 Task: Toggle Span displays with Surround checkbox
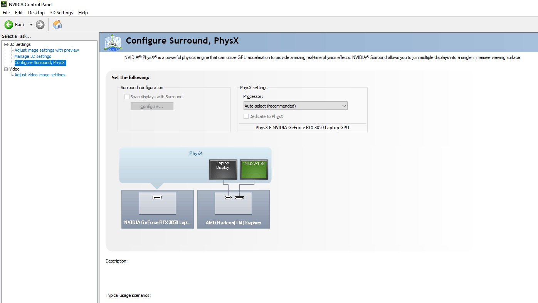coord(127,97)
